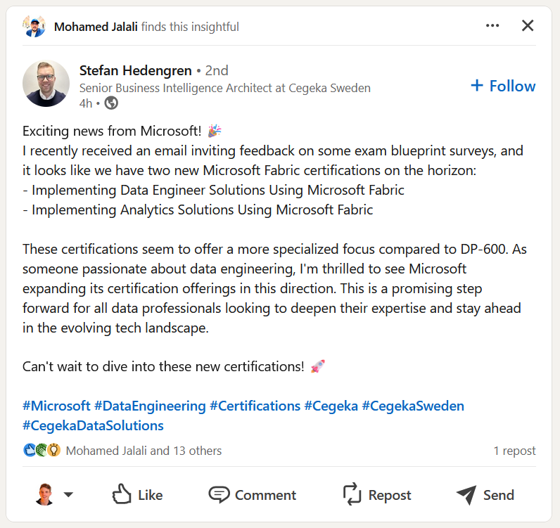The height and width of the screenshot is (528, 560).
Task: Dismiss the post with the X icon
Action: (528, 26)
